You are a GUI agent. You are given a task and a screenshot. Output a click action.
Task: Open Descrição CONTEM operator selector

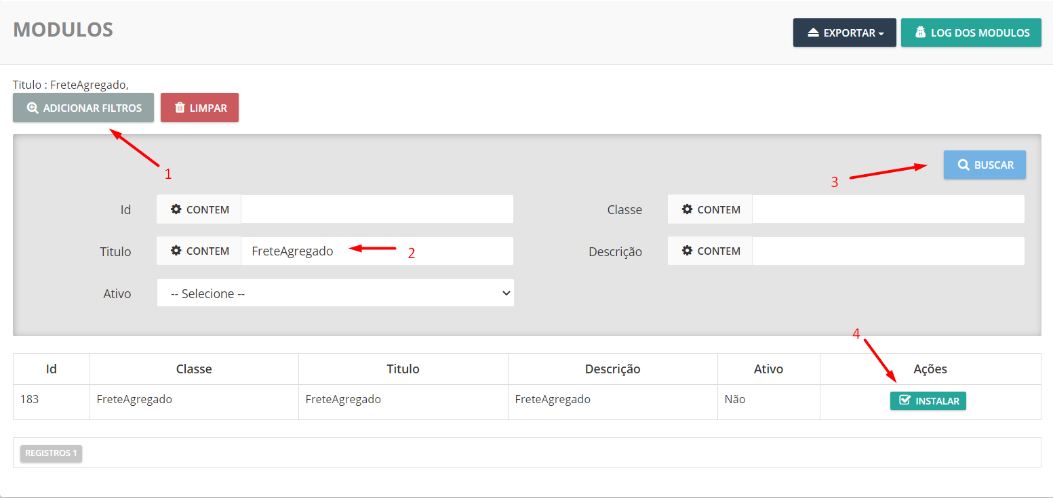[x=710, y=251]
